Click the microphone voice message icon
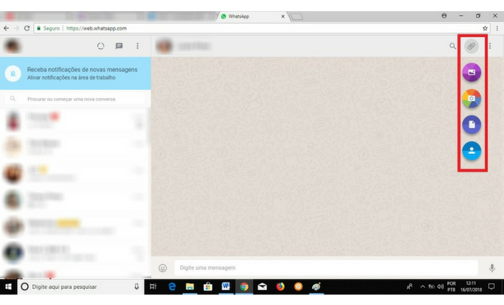The height and width of the screenshot is (305, 504). click(492, 268)
